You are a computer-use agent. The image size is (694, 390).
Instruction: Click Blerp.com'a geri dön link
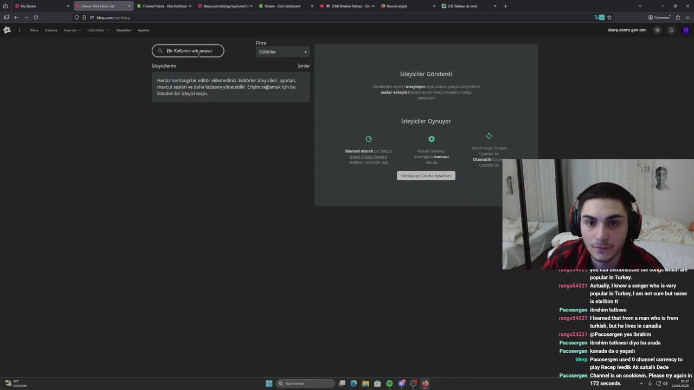click(627, 30)
